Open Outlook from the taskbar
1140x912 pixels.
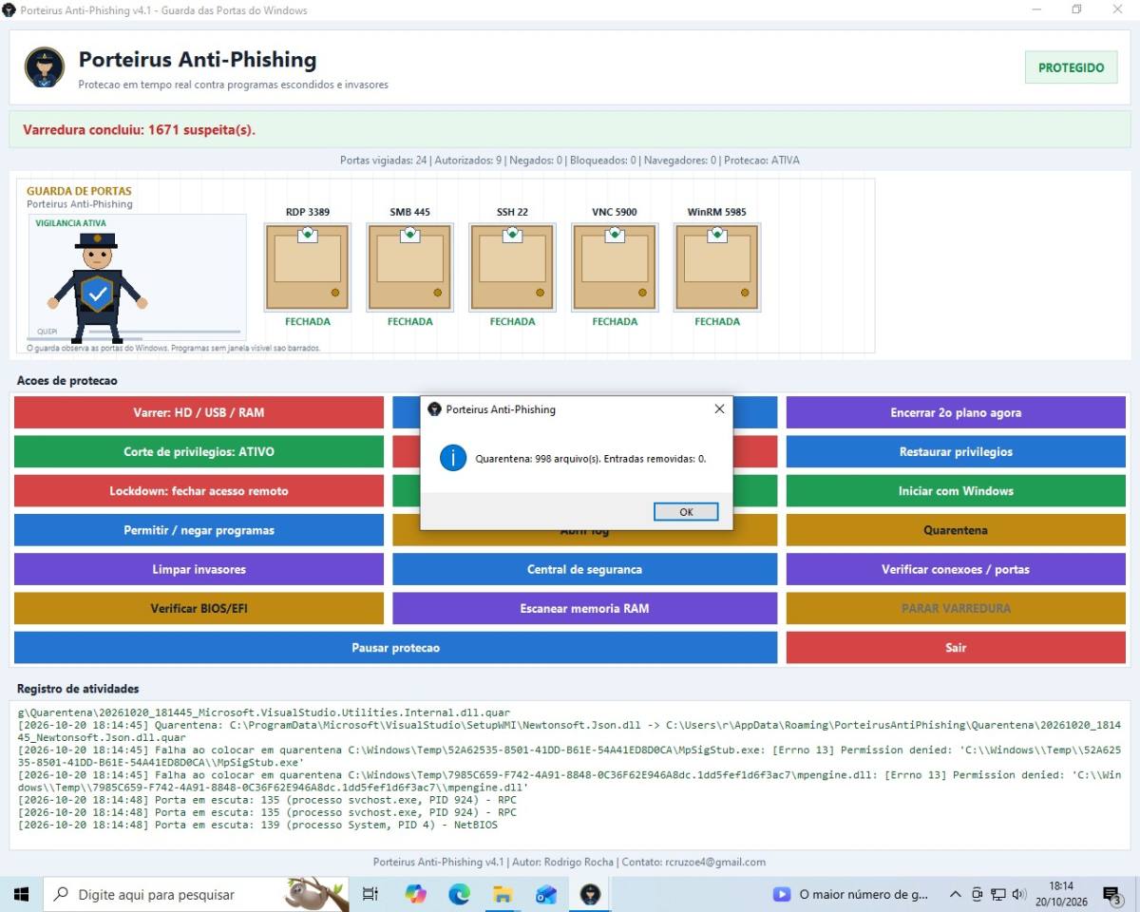[546, 894]
